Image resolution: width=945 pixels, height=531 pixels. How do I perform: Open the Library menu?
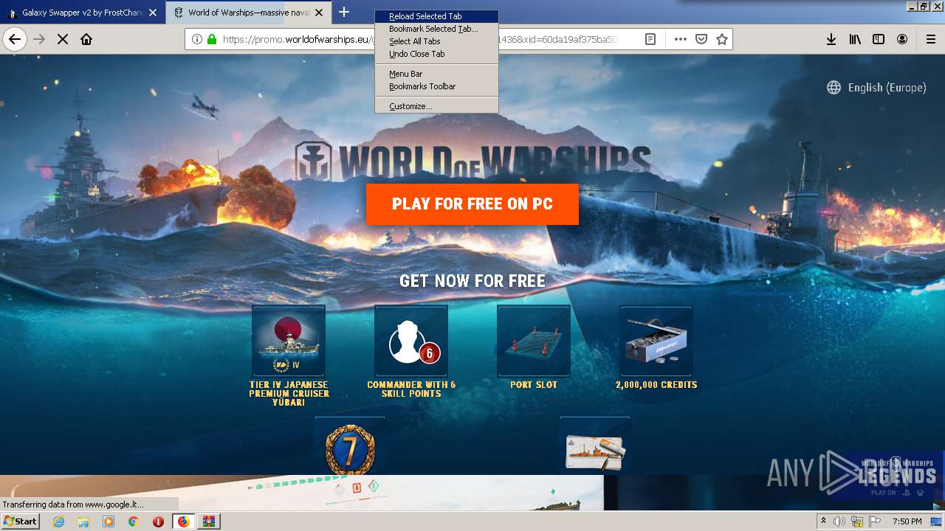tap(855, 39)
